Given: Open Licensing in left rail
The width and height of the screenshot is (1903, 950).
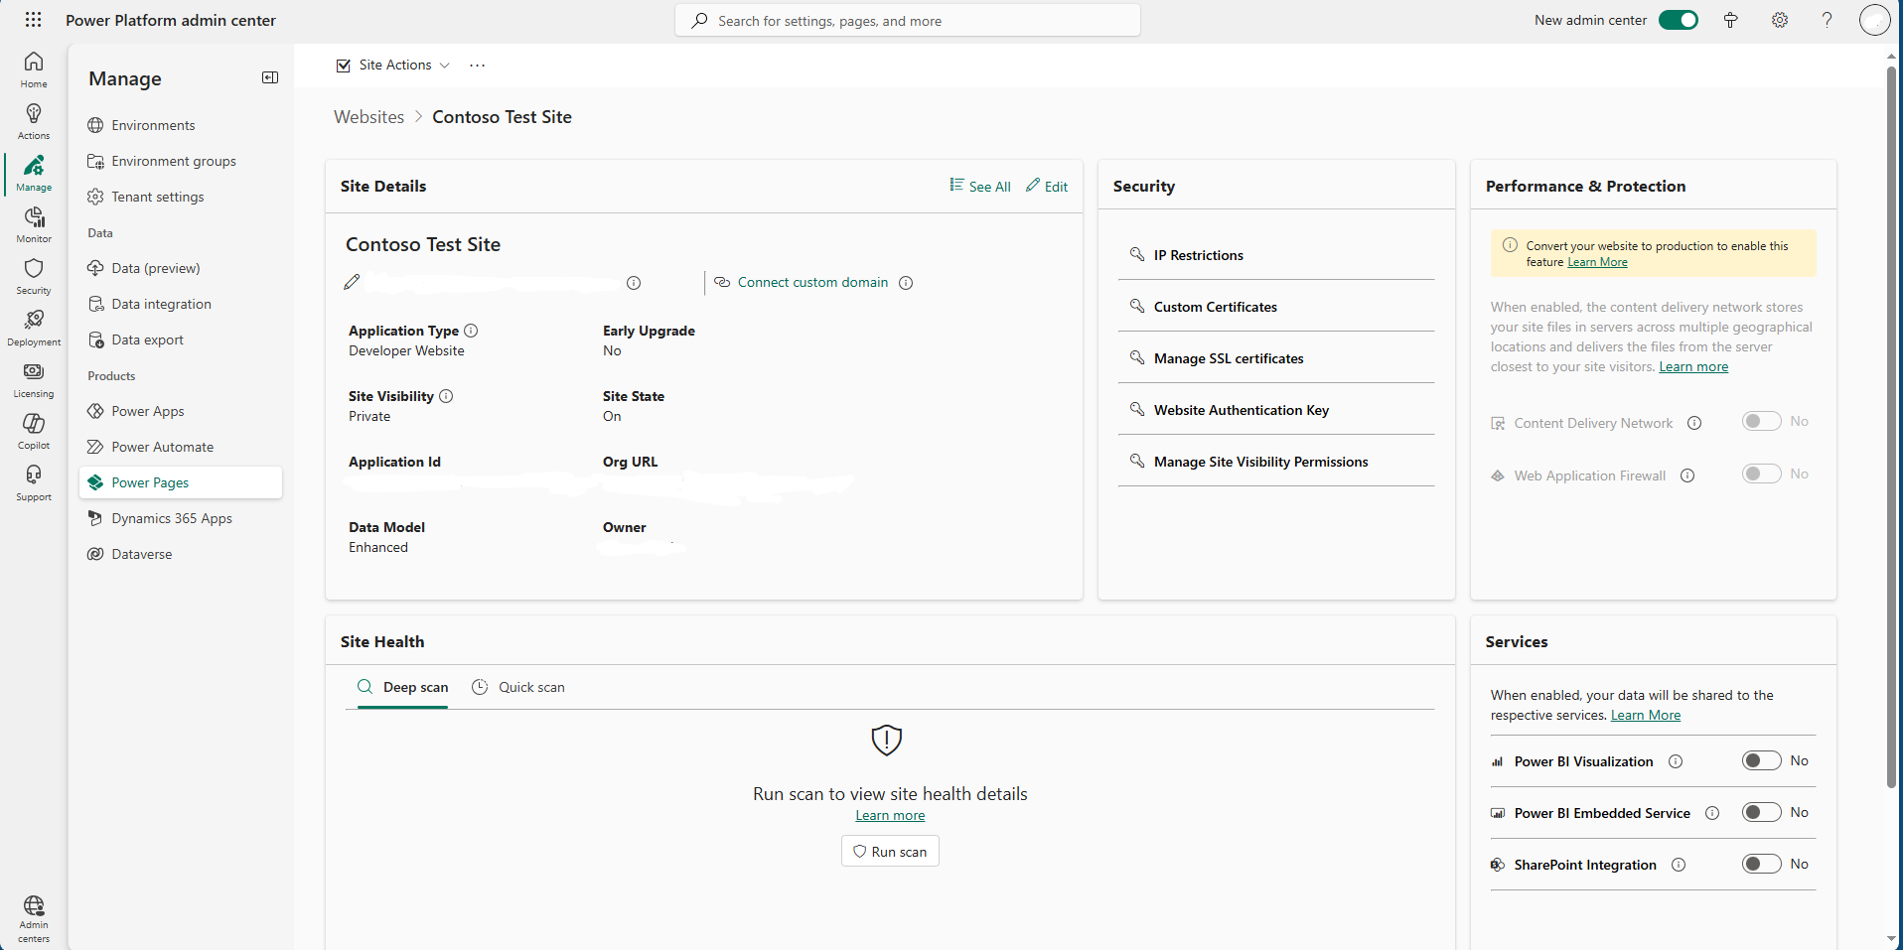Looking at the screenshot, I should tap(34, 379).
